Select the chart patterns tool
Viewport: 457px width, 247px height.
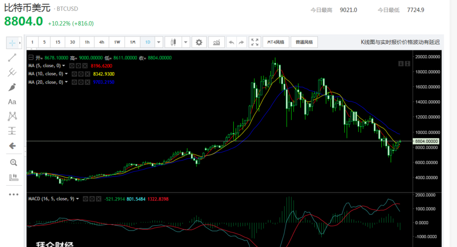click(12, 116)
